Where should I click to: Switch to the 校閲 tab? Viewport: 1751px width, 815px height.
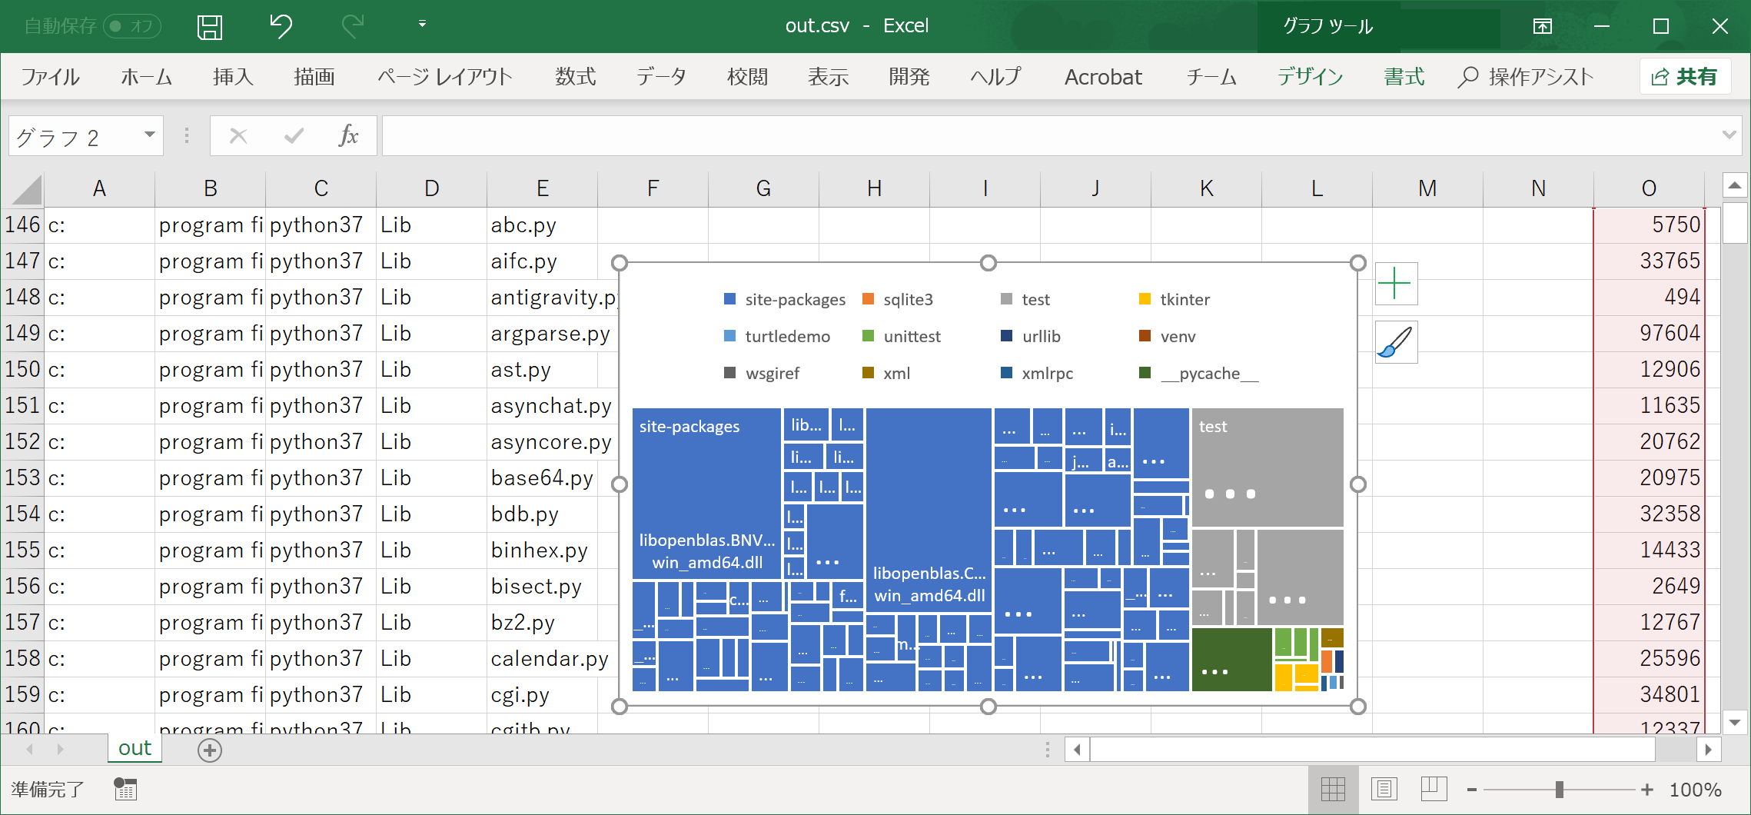point(747,77)
